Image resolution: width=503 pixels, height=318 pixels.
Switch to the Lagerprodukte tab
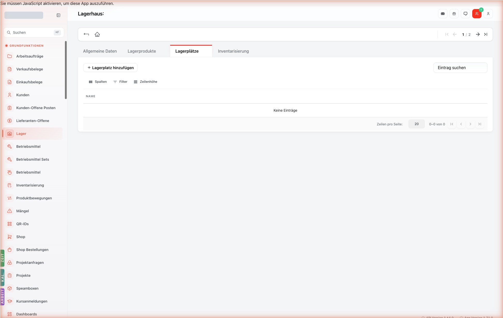(142, 51)
